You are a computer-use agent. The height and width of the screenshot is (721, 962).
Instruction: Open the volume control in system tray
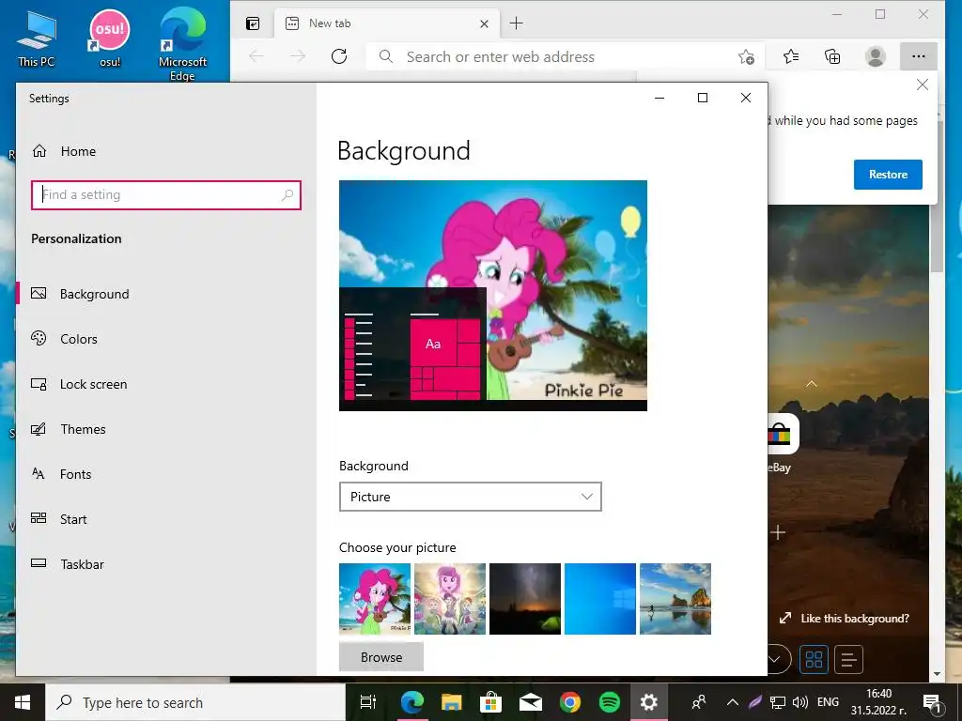pos(800,702)
